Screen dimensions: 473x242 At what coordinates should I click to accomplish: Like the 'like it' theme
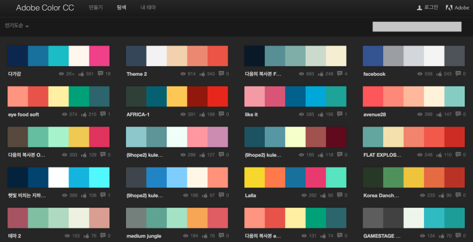[320, 114]
